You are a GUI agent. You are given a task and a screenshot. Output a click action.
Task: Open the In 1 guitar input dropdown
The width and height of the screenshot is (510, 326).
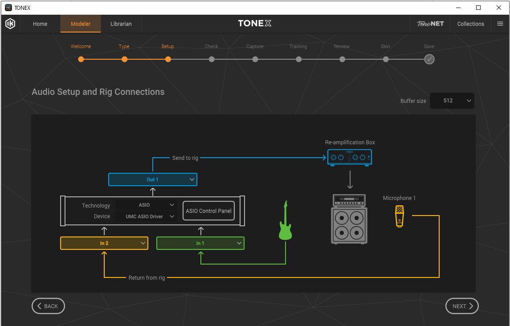200,243
